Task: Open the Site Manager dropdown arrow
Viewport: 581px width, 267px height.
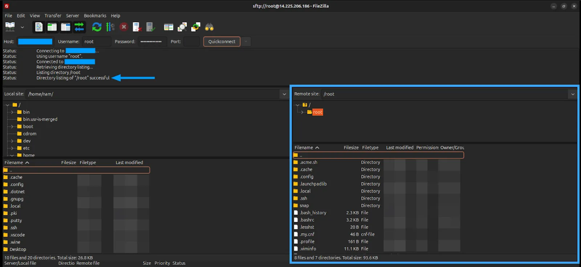Action: coord(22,27)
